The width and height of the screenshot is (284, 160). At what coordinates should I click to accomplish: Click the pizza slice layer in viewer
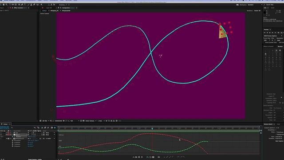coord(222,33)
